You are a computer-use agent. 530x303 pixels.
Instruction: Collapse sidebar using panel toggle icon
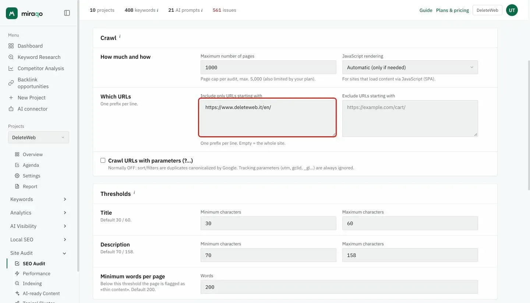click(x=67, y=13)
